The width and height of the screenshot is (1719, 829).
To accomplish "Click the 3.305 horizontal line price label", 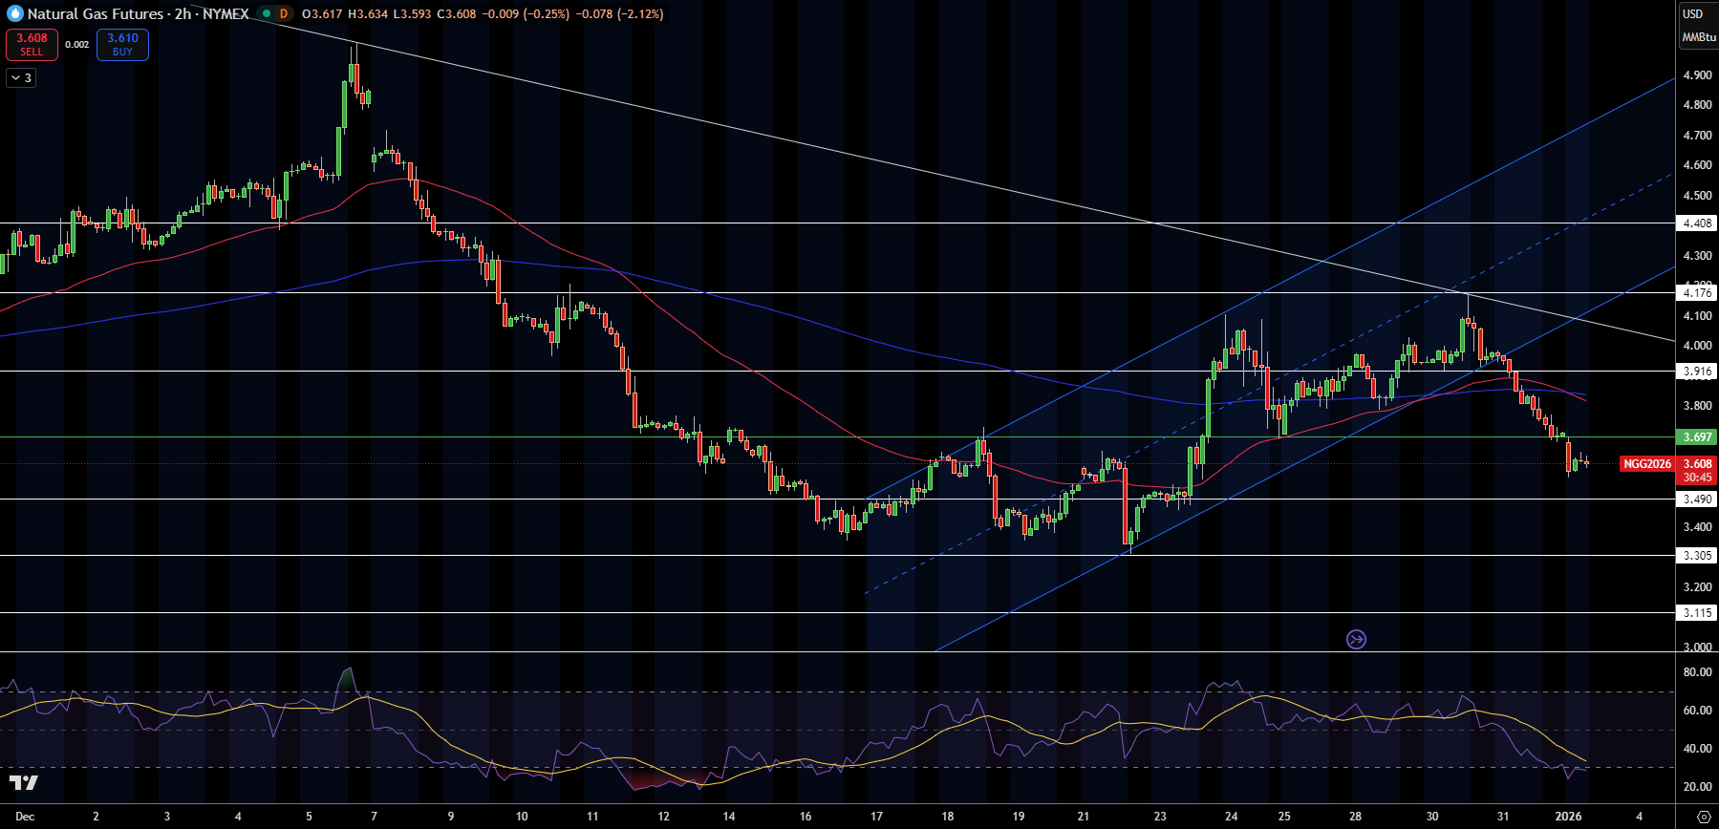I will (x=1697, y=556).
